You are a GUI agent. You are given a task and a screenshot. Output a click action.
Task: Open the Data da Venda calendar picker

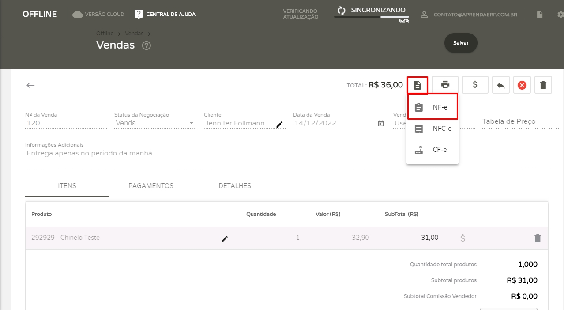click(x=381, y=124)
